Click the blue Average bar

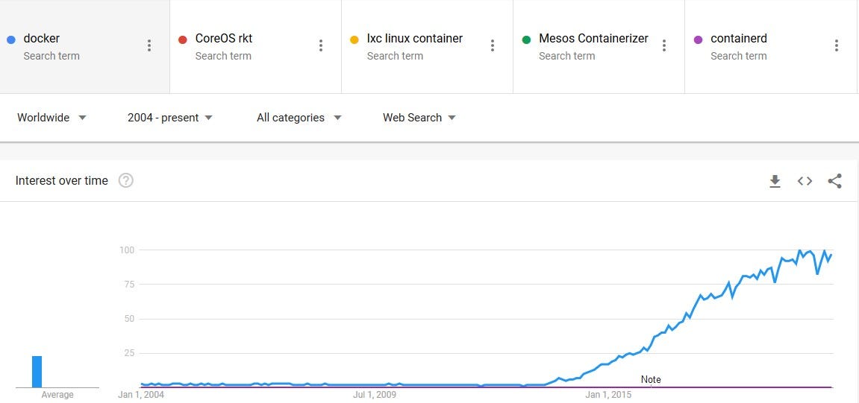click(x=37, y=372)
